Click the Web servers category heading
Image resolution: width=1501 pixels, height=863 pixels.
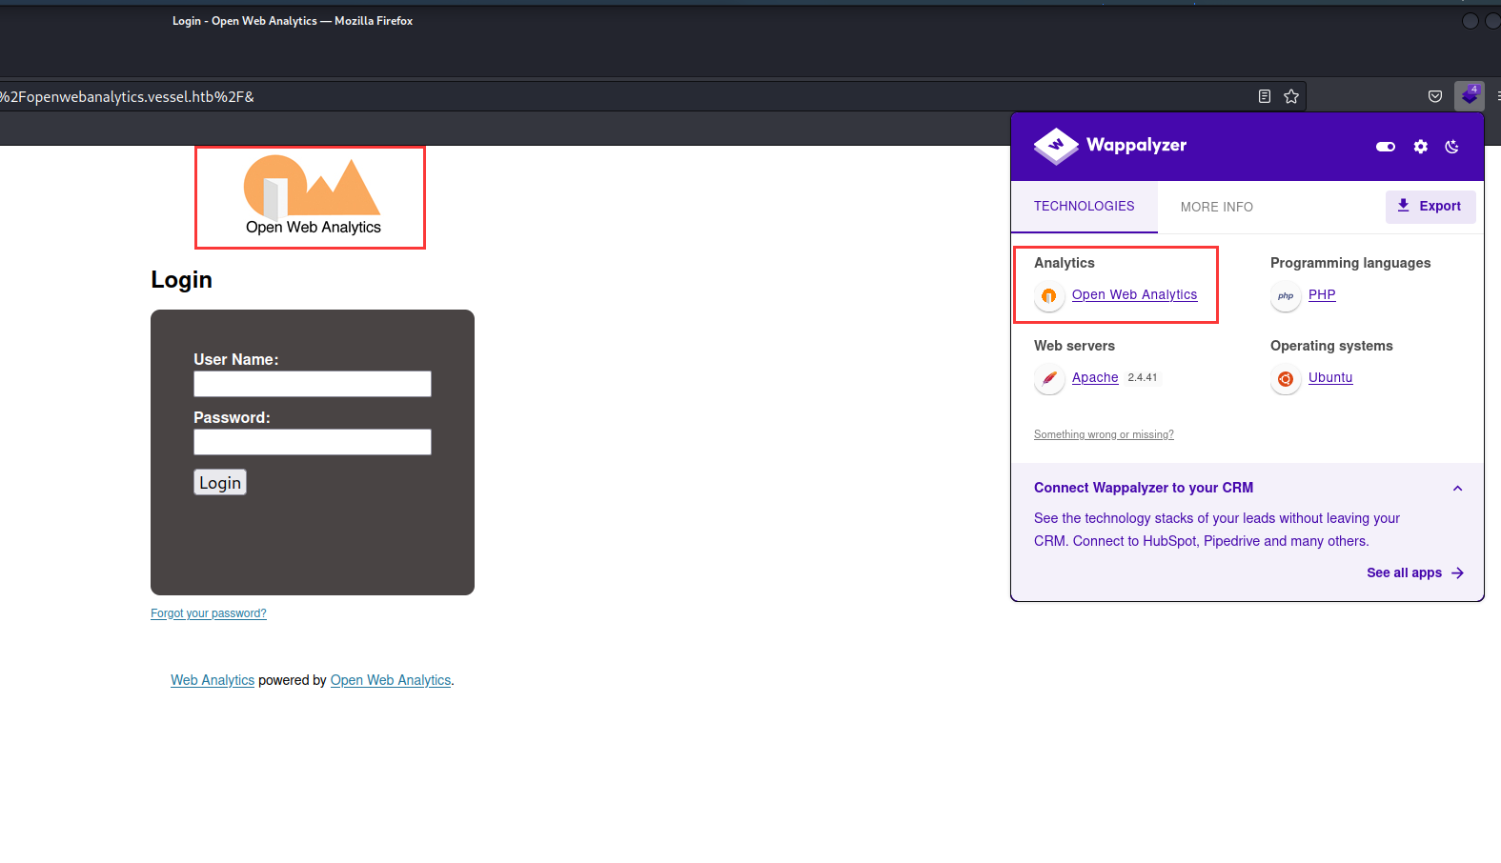(1074, 346)
